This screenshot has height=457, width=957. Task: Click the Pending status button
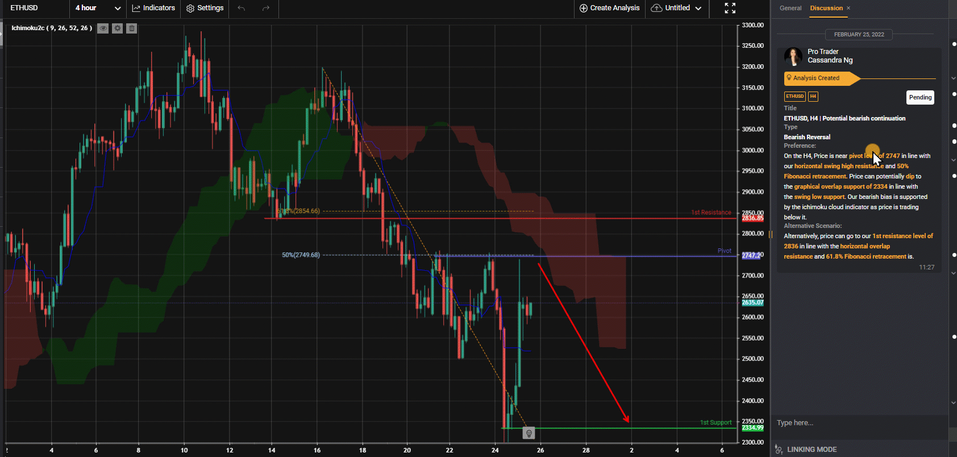point(920,97)
